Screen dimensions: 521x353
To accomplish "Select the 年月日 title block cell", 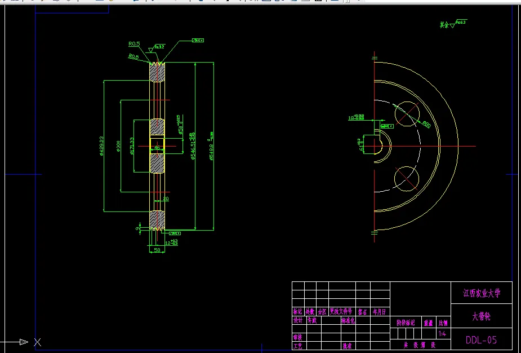I will (379, 312).
